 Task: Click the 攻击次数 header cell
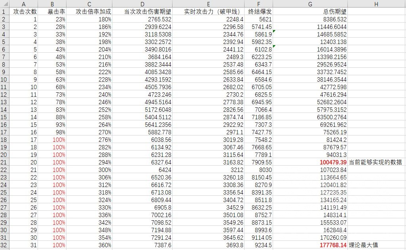(24, 11)
